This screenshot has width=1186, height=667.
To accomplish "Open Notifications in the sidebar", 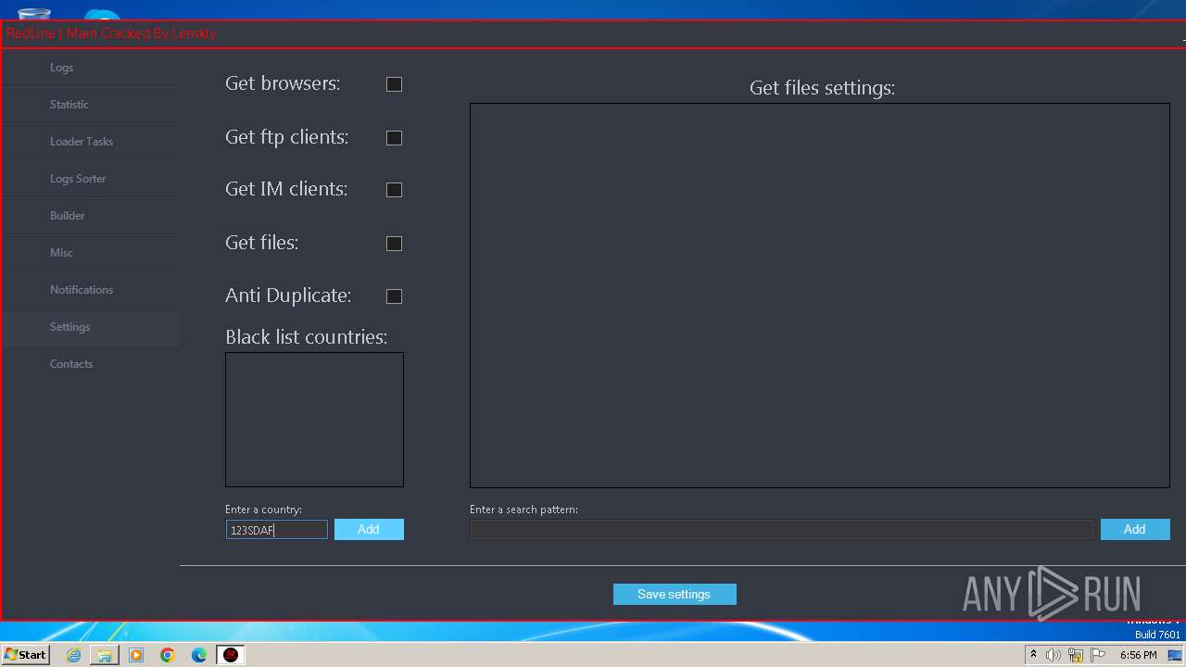I will (x=91, y=290).
